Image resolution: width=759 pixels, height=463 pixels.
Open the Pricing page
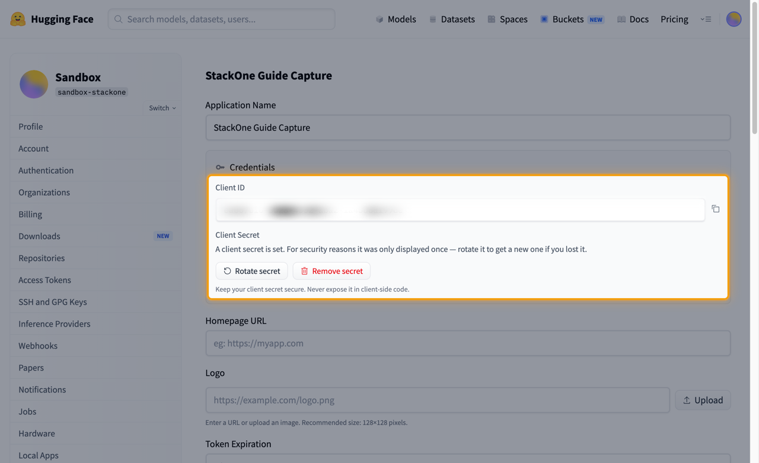[674, 19]
